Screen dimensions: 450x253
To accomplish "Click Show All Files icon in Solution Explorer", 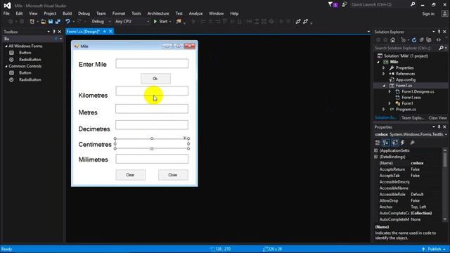I will 429,40.
